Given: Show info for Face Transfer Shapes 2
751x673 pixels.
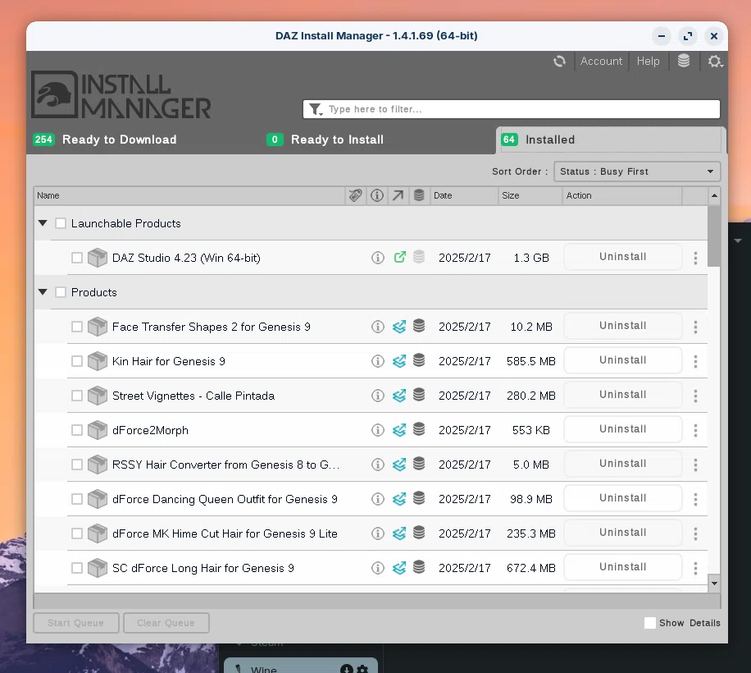Looking at the screenshot, I should (378, 327).
